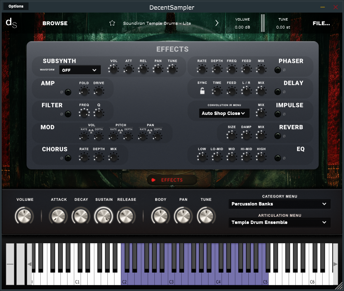This screenshot has height=291, width=344.
Task: Click the pitch bend wheel strip
Action: click(10, 264)
